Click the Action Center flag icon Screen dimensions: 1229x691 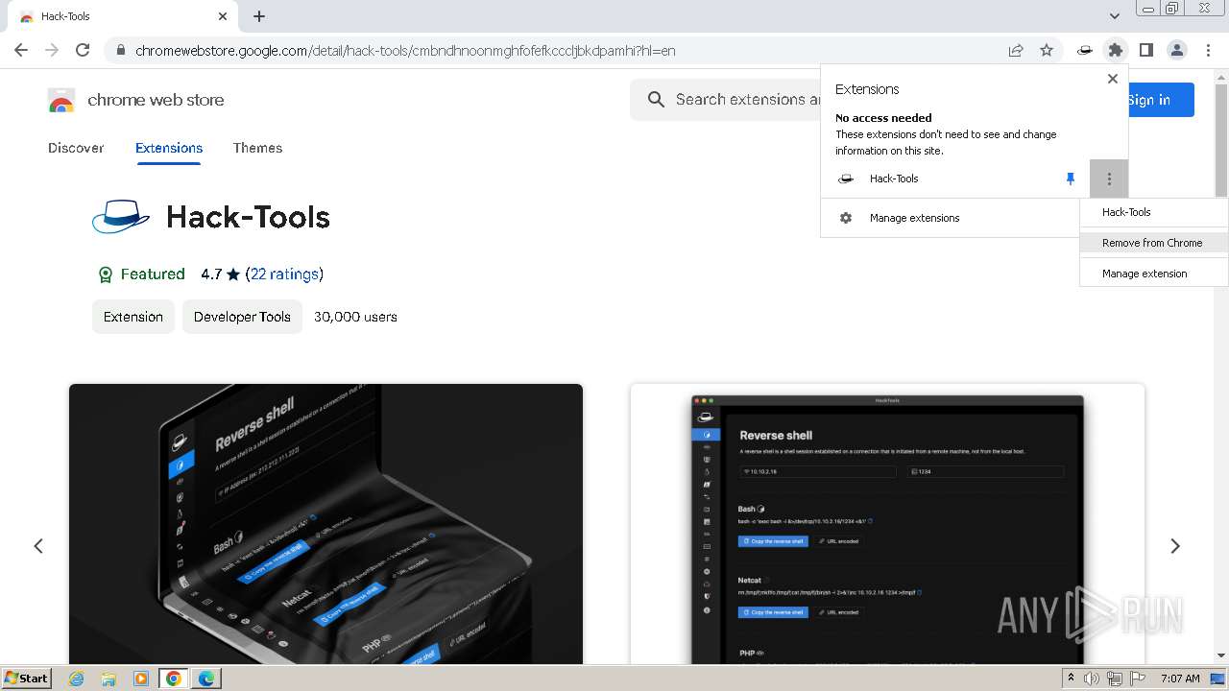(x=1138, y=679)
